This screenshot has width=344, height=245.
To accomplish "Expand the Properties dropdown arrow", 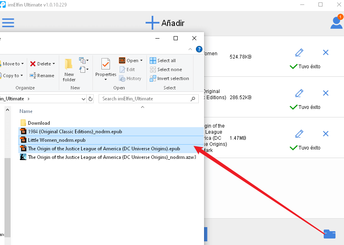I will pos(105,80).
